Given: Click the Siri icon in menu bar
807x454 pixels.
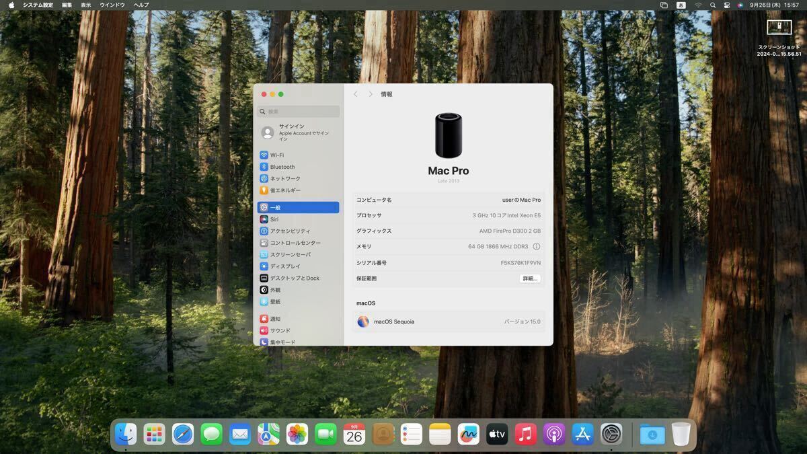Looking at the screenshot, I should coord(740,5).
